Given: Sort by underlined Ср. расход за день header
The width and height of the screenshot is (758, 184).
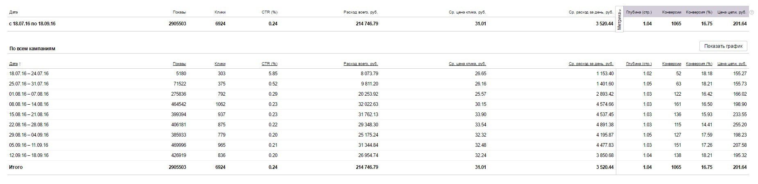Looking at the screenshot, I should coord(591,64).
